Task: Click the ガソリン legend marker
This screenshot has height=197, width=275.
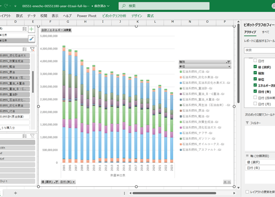Action: point(181,138)
